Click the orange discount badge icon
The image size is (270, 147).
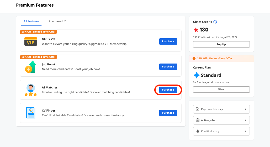click(194, 59)
